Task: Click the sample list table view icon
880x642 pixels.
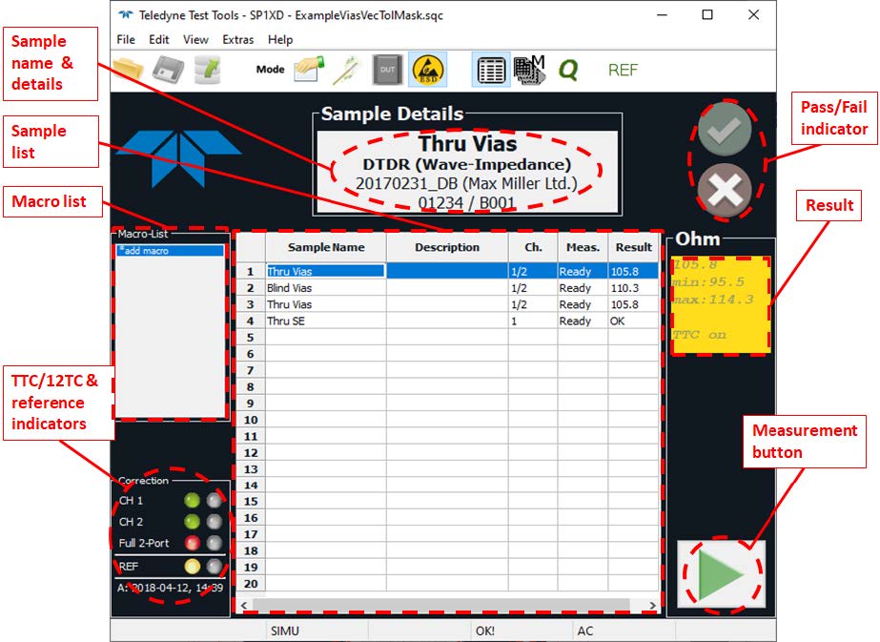Action: (491, 70)
